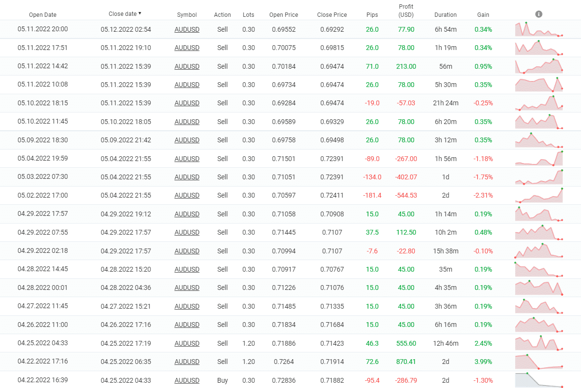Click the sparkline beside the 870.41 profit trade
This screenshot has height=388, width=581.
(x=539, y=362)
